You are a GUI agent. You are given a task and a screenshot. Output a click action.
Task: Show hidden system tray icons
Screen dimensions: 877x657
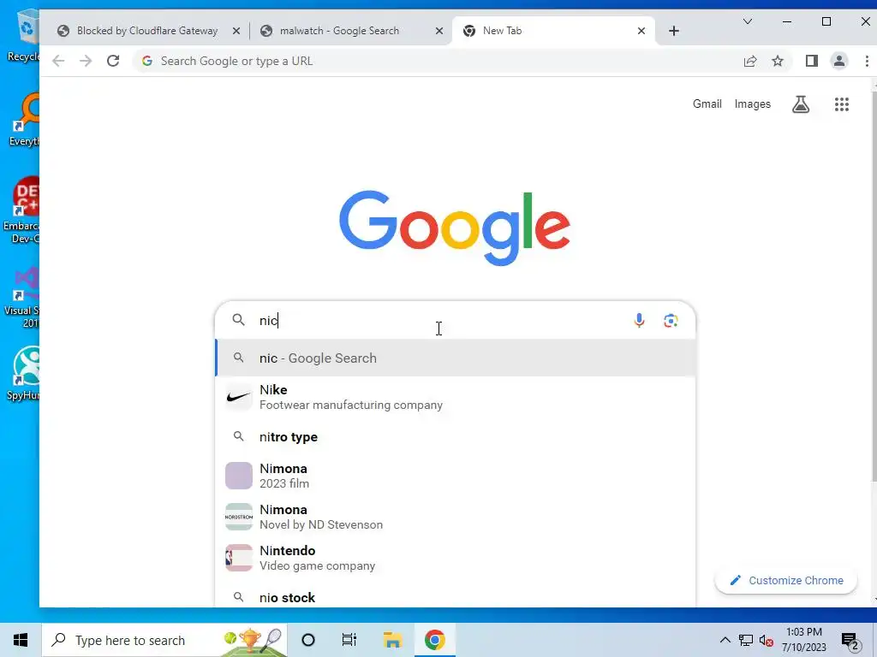725,640
